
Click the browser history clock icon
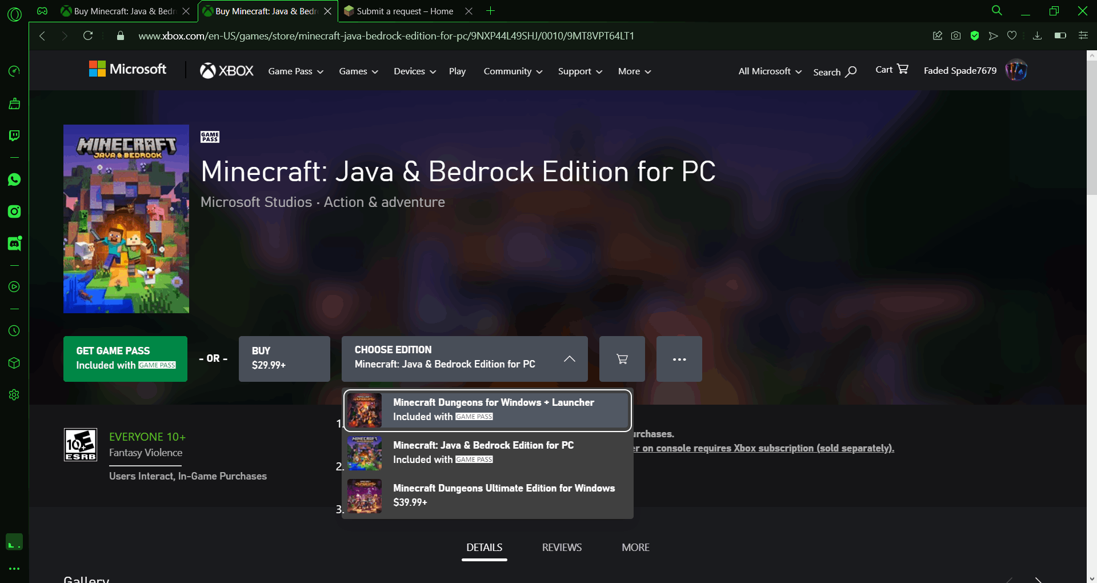(x=14, y=331)
